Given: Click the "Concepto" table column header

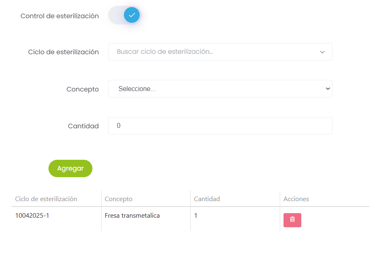Looking at the screenshot, I should (x=119, y=199).
